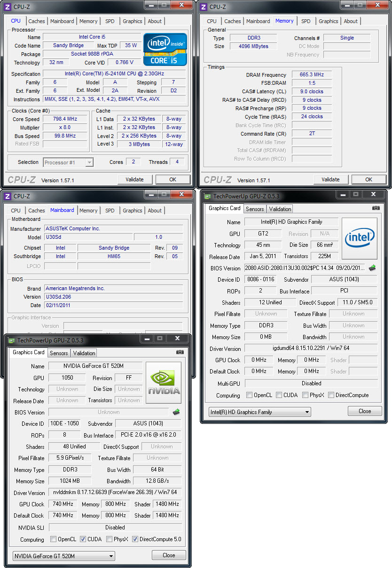
Task: Switch to Caches tab in CPU window
Action: point(37,21)
